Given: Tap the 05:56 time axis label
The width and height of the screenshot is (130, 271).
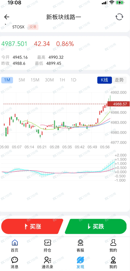Looking at the screenshot, I should coord(105,147).
